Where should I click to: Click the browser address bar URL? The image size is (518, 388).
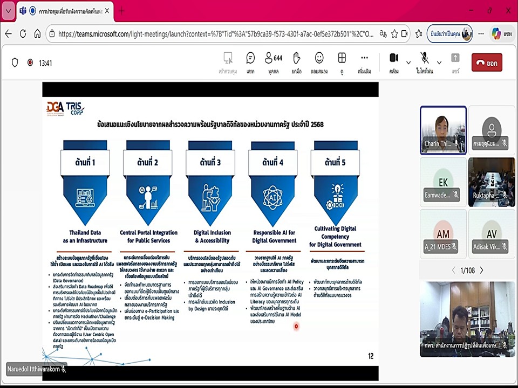coord(216,33)
